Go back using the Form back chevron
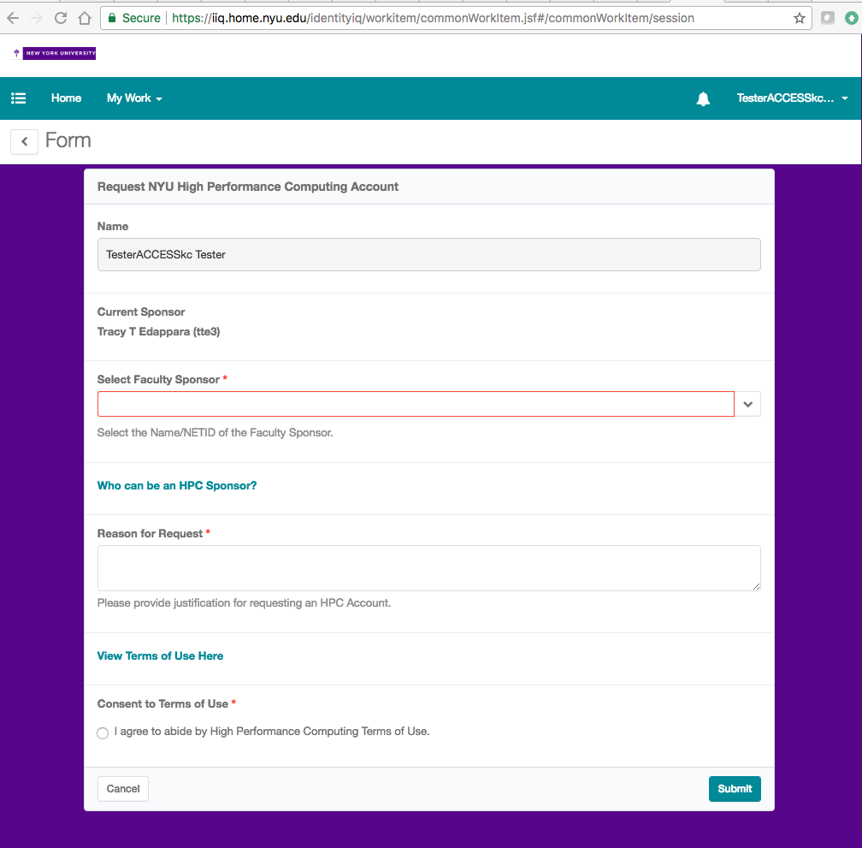 24,141
